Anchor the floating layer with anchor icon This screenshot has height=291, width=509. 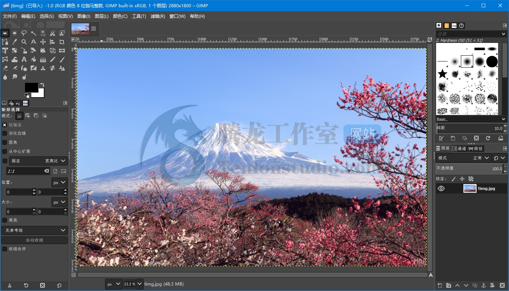484,286
